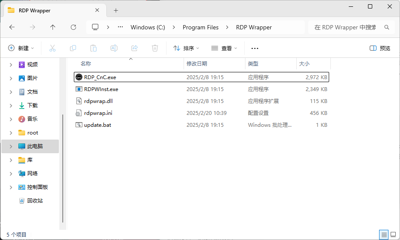Open 回收站 in the navigation pane

coord(35,200)
